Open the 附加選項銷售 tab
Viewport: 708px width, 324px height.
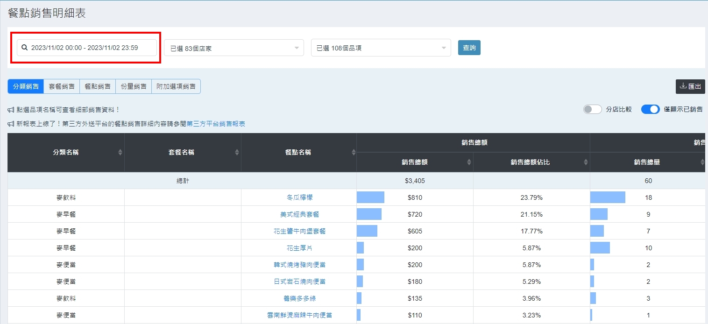(176, 86)
